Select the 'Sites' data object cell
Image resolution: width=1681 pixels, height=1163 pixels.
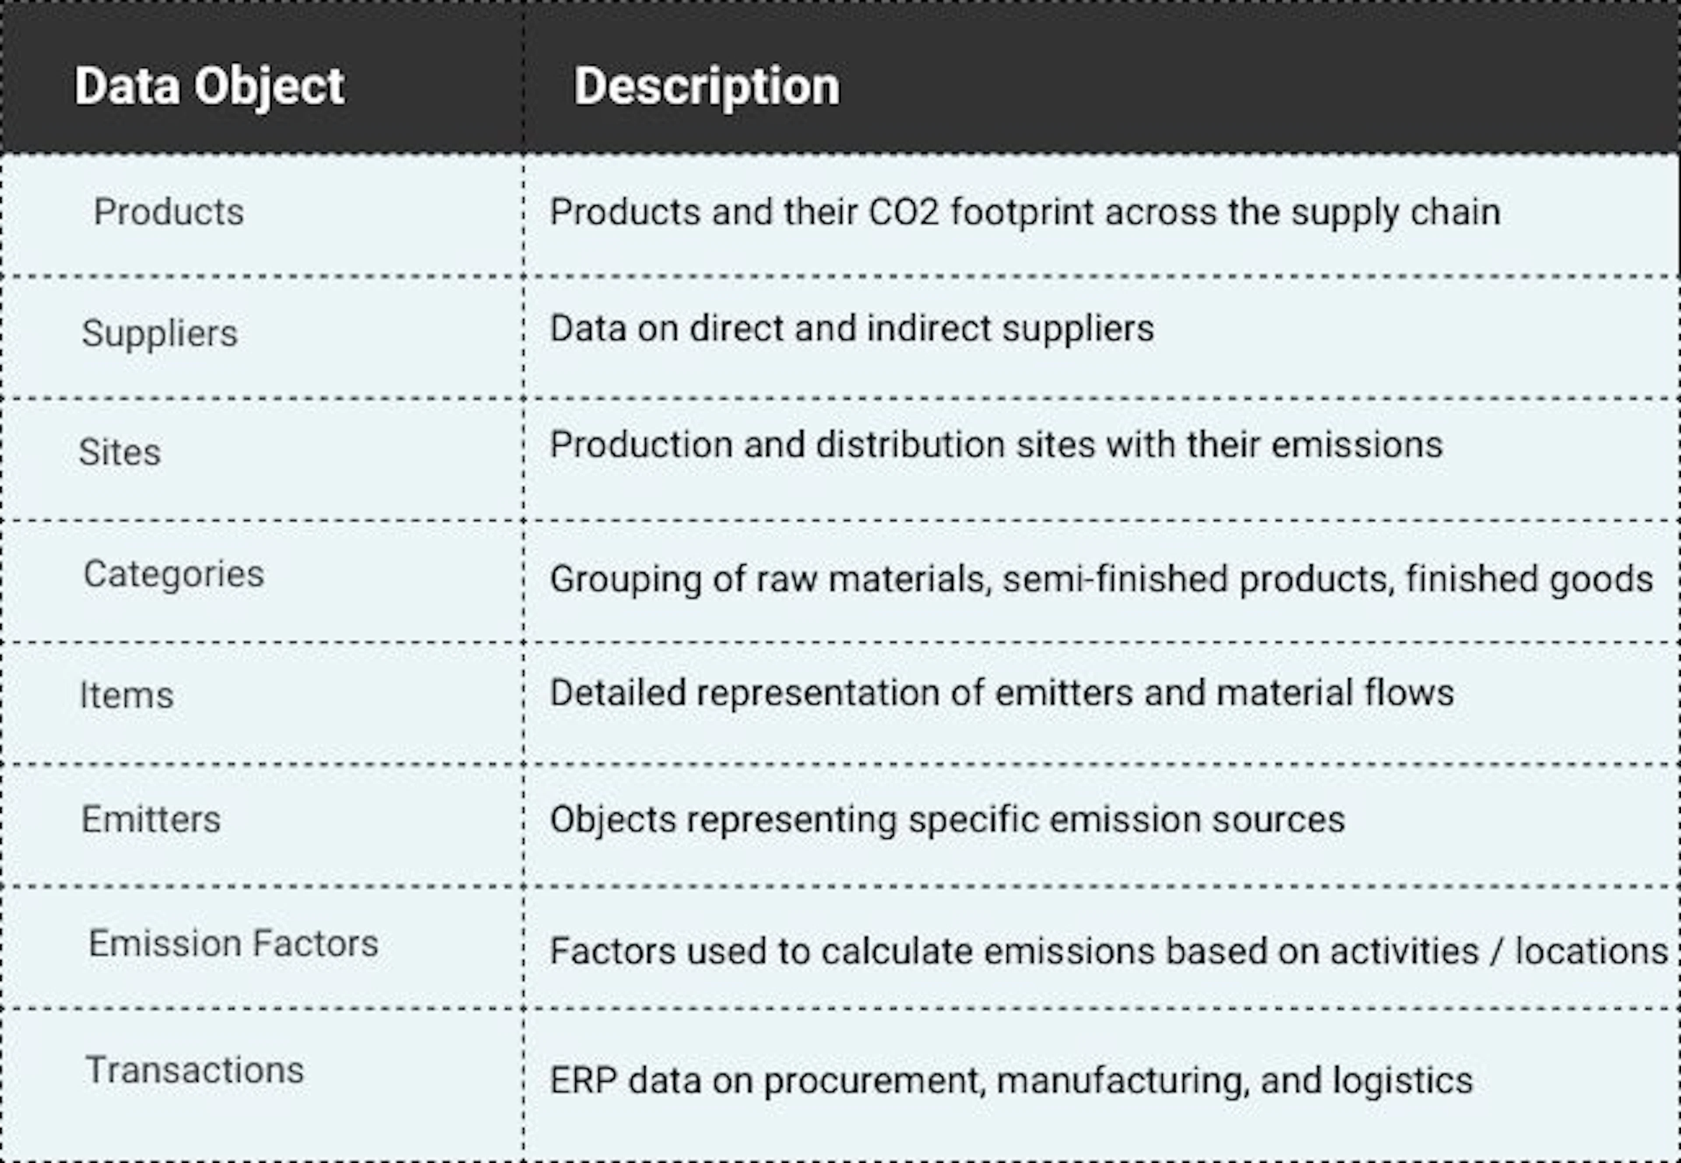[x=120, y=452]
